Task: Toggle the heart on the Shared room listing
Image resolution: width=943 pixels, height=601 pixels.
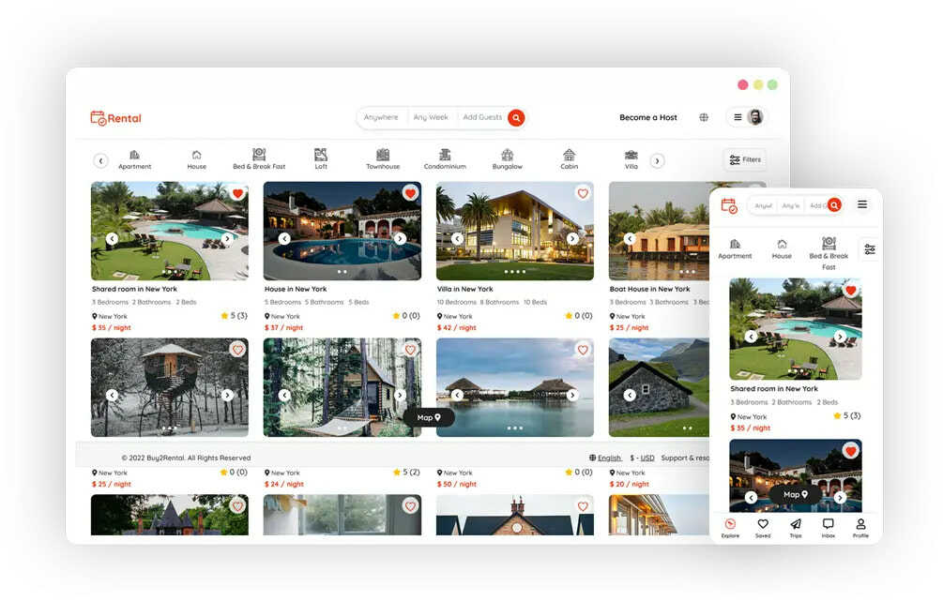Action: (237, 194)
